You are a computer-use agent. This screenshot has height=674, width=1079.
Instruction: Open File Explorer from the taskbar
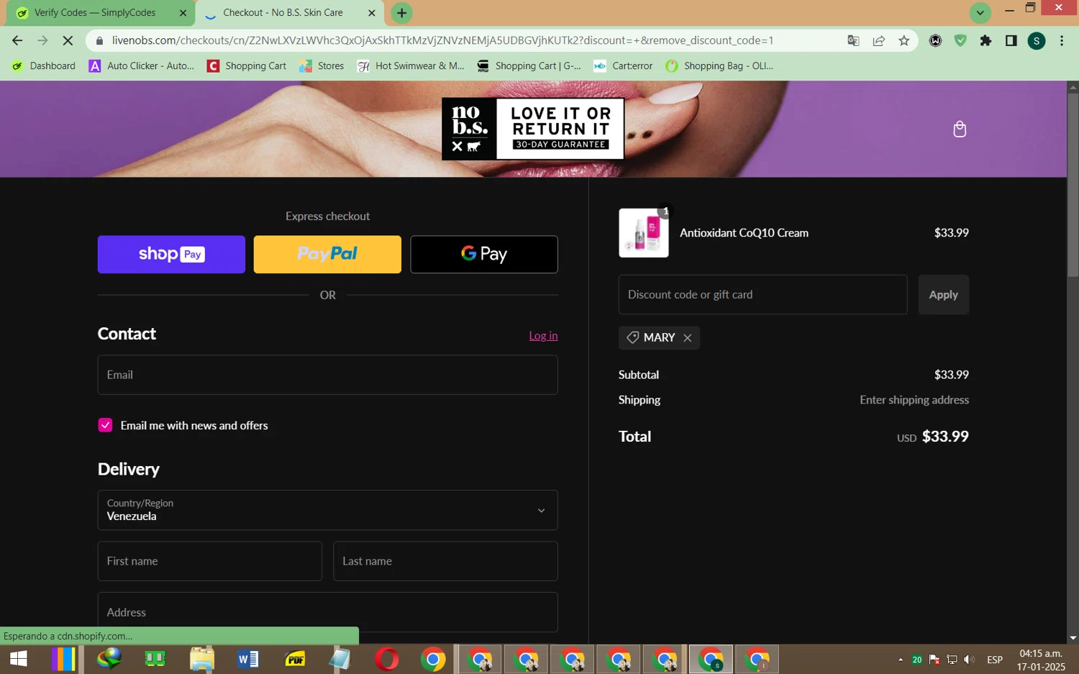(x=201, y=659)
